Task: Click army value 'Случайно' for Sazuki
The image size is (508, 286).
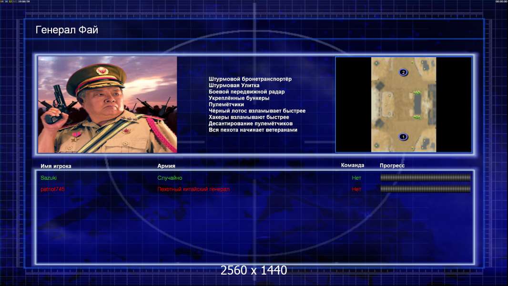Action: (x=170, y=178)
